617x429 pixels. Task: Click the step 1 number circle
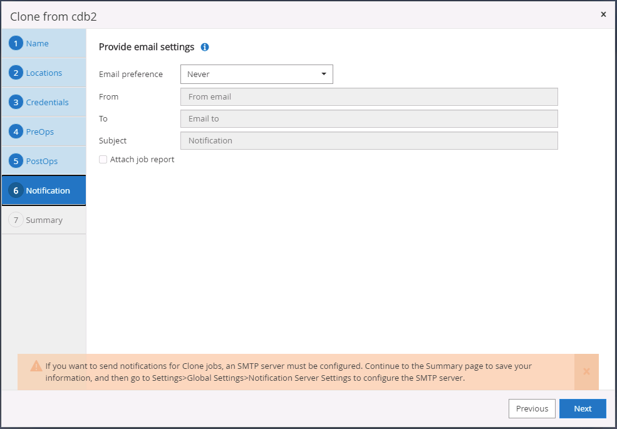(x=16, y=43)
